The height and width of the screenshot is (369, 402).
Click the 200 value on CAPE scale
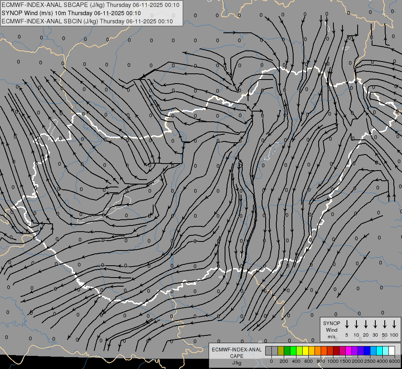pos(284,361)
